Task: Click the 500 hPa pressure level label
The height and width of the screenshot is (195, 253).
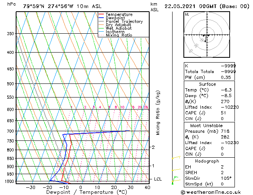Action: (10, 84)
